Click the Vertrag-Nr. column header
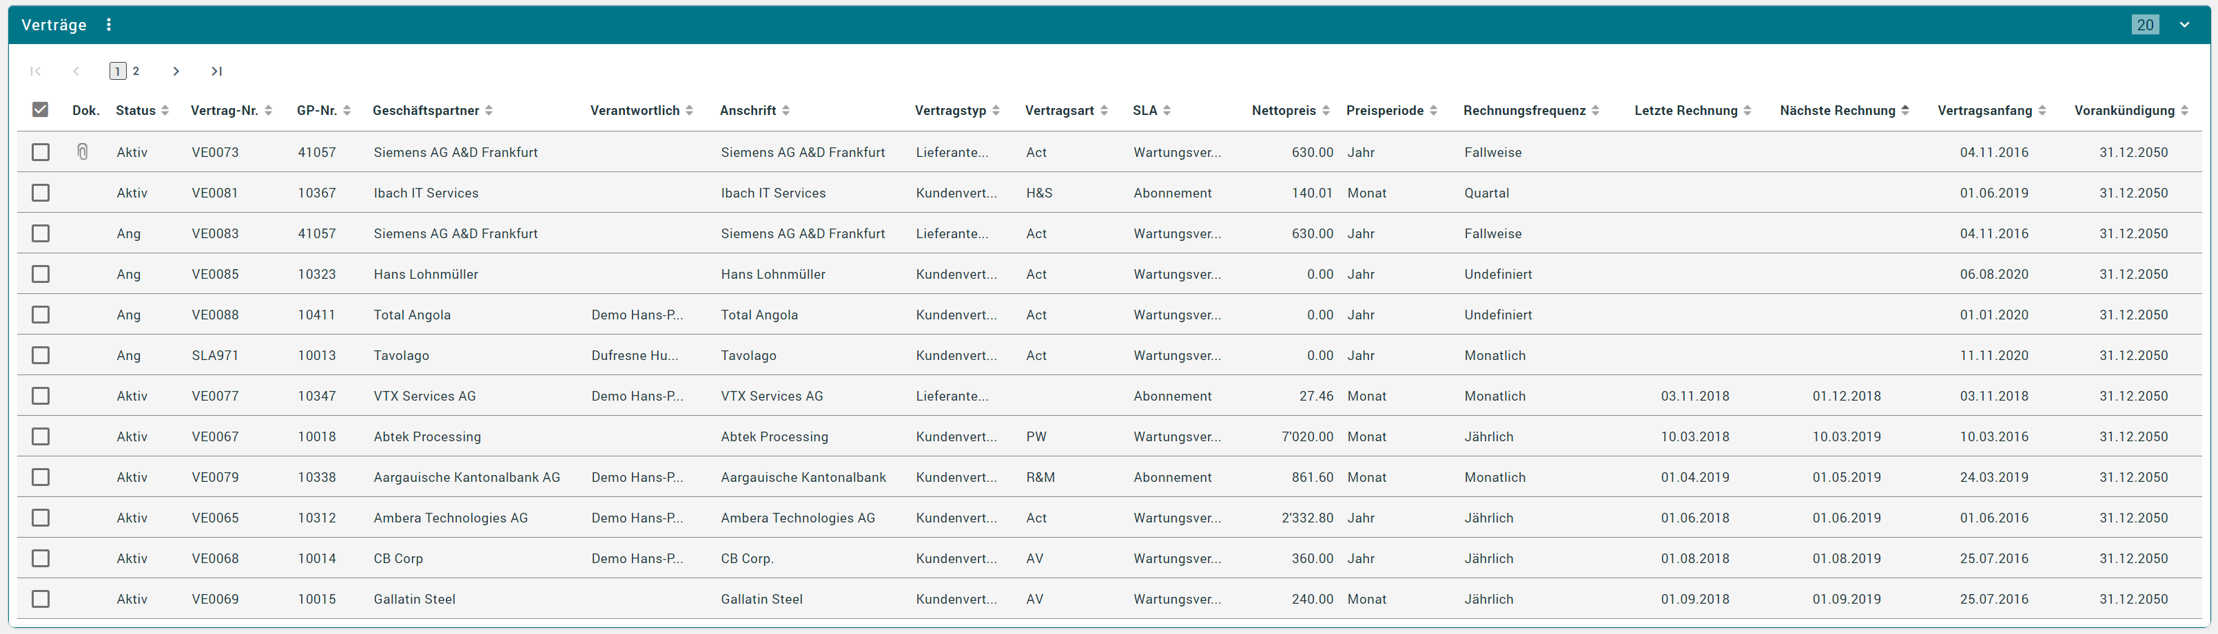Image resolution: width=2218 pixels, height=634 pixels. tap(224, 111)
